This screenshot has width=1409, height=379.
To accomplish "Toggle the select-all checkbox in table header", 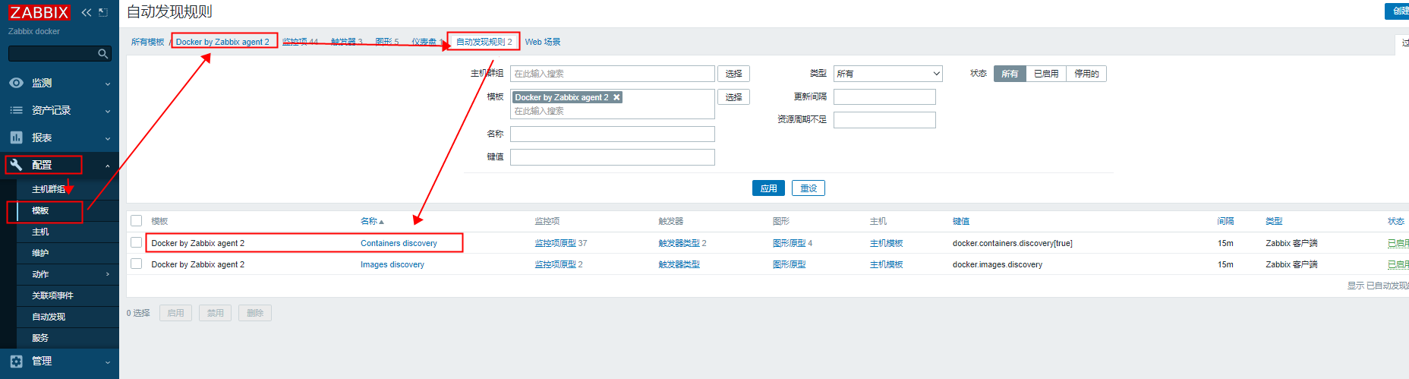I will coord(137,221).
